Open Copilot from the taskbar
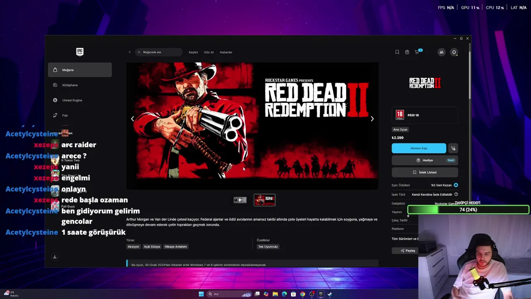The width and height of the screenshot is (531, 299). point(266,294)
